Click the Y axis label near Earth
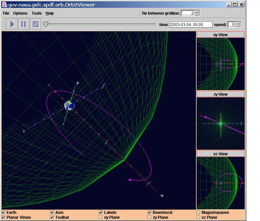This screenshot has width=260, height=221. pos(78,83)
